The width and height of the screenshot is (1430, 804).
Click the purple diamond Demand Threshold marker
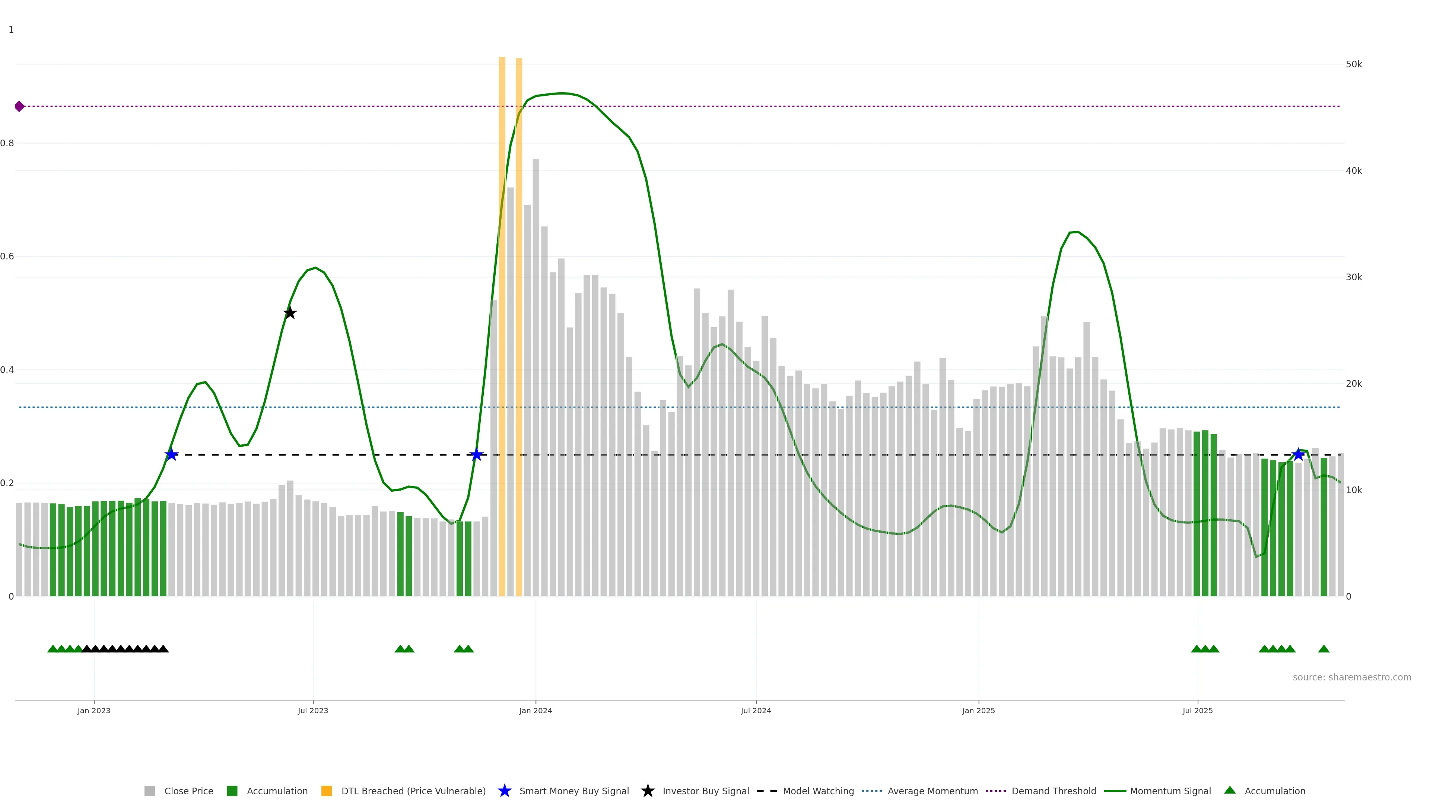point(19,106)
